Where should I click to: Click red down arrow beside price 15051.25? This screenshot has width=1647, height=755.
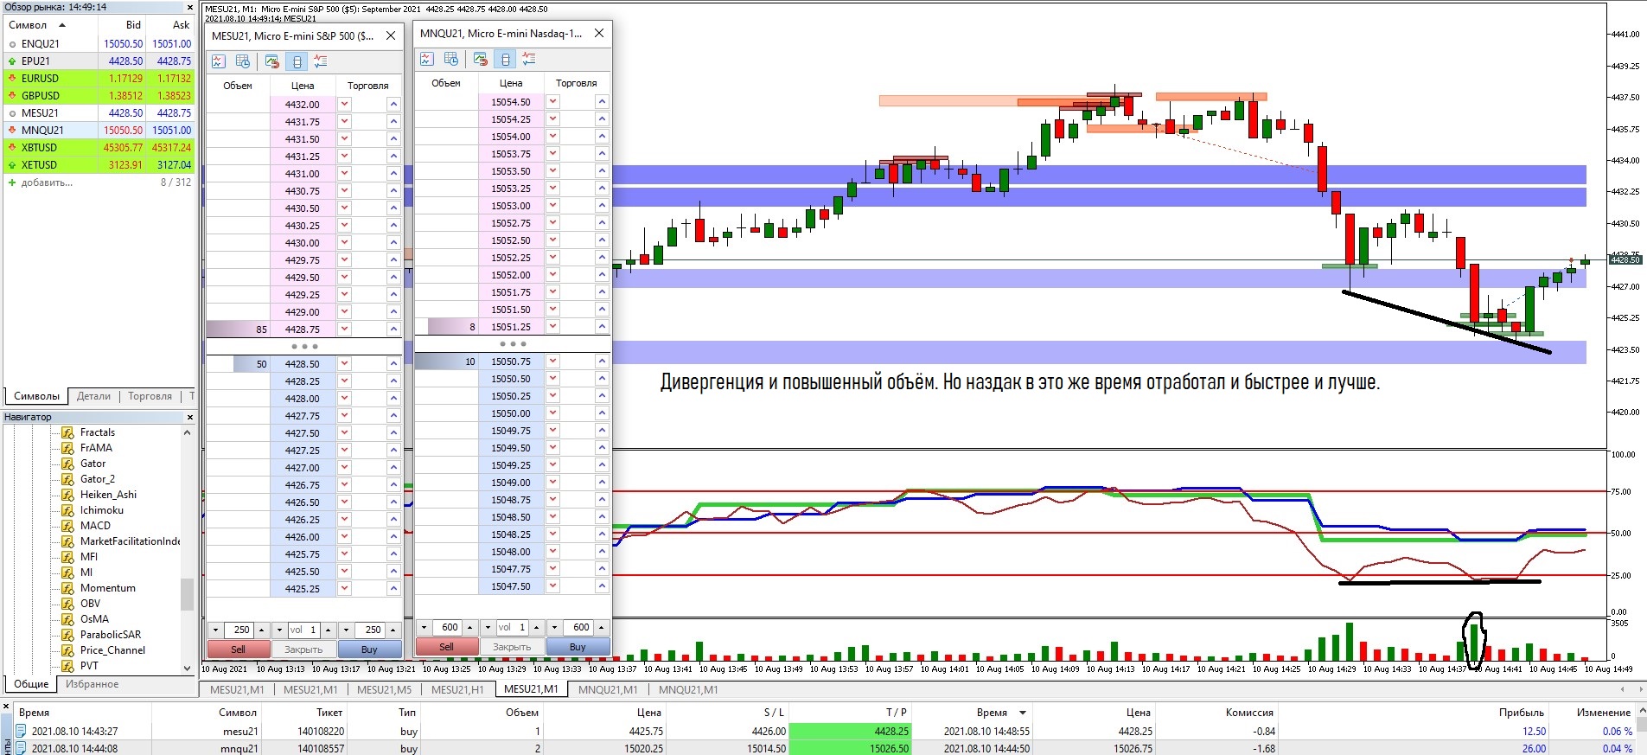(553, 327)
